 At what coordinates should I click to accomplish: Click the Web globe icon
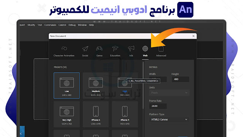(145, 49)
